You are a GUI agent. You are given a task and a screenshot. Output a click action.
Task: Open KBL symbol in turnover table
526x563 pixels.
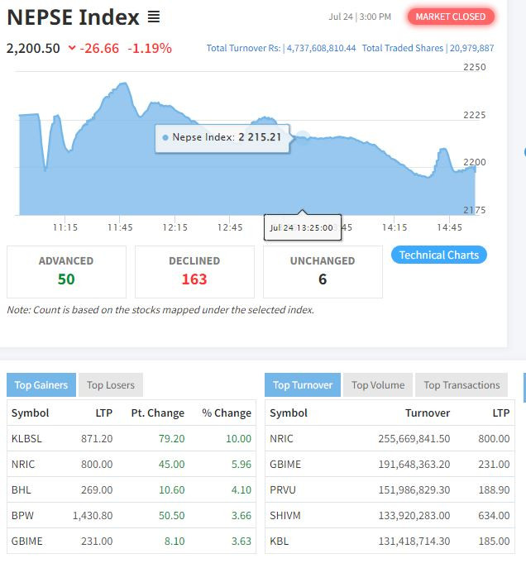(280, 542)
